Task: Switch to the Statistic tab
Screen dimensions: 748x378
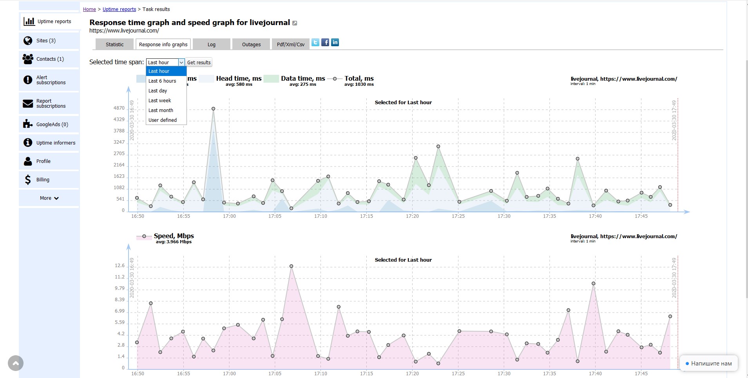Action: pos(114,44)
